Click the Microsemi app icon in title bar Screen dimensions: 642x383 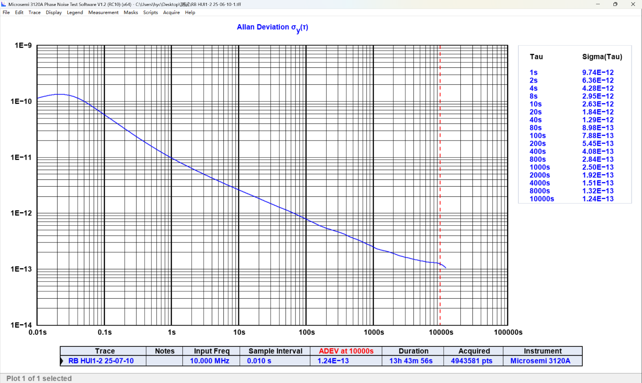point(4,4)
